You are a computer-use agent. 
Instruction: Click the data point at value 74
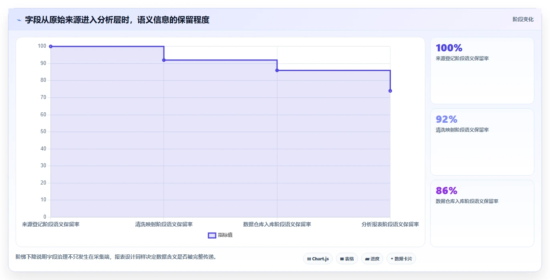click(390, 91)
